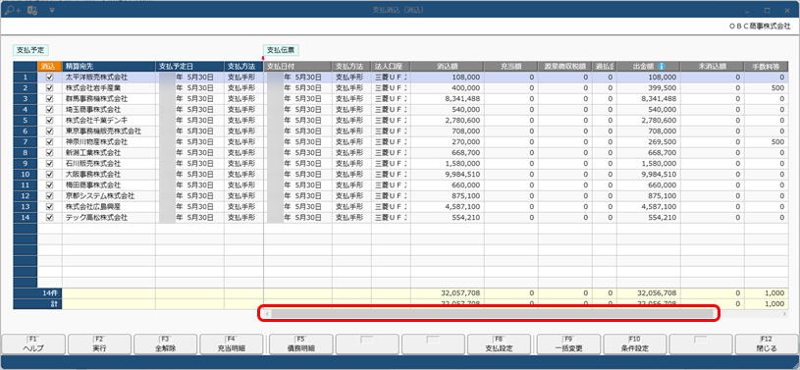Click the 充当額 column header
Screen dimensions: 800x370
pos(510,67)
